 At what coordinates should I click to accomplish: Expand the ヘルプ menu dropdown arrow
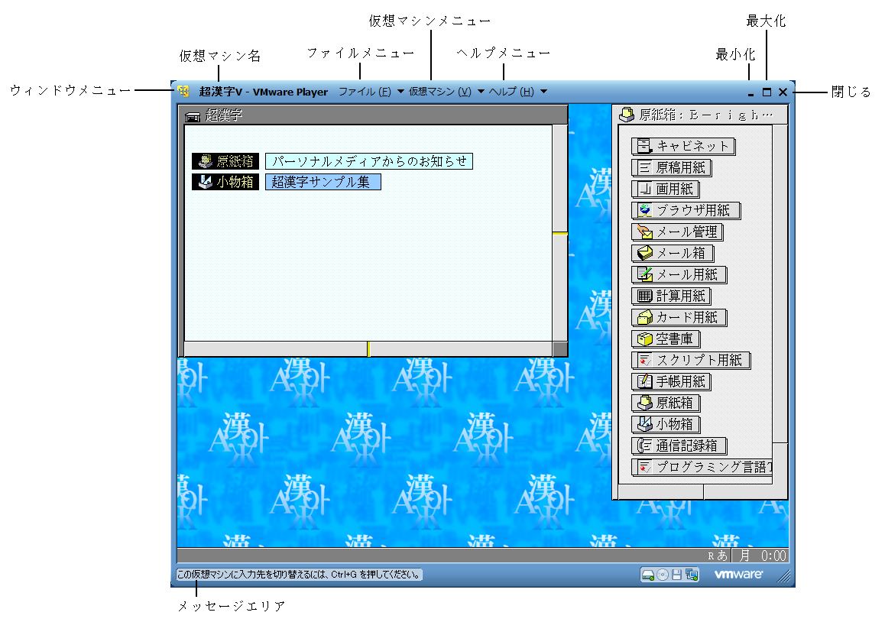[x=543, y=92]
